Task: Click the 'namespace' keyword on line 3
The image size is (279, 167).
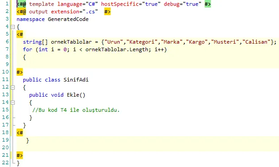Action: tap(30, 19)
